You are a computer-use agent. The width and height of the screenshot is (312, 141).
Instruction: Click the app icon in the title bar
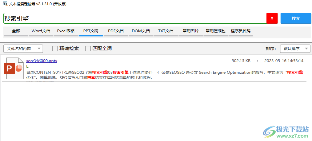point(5,4)
